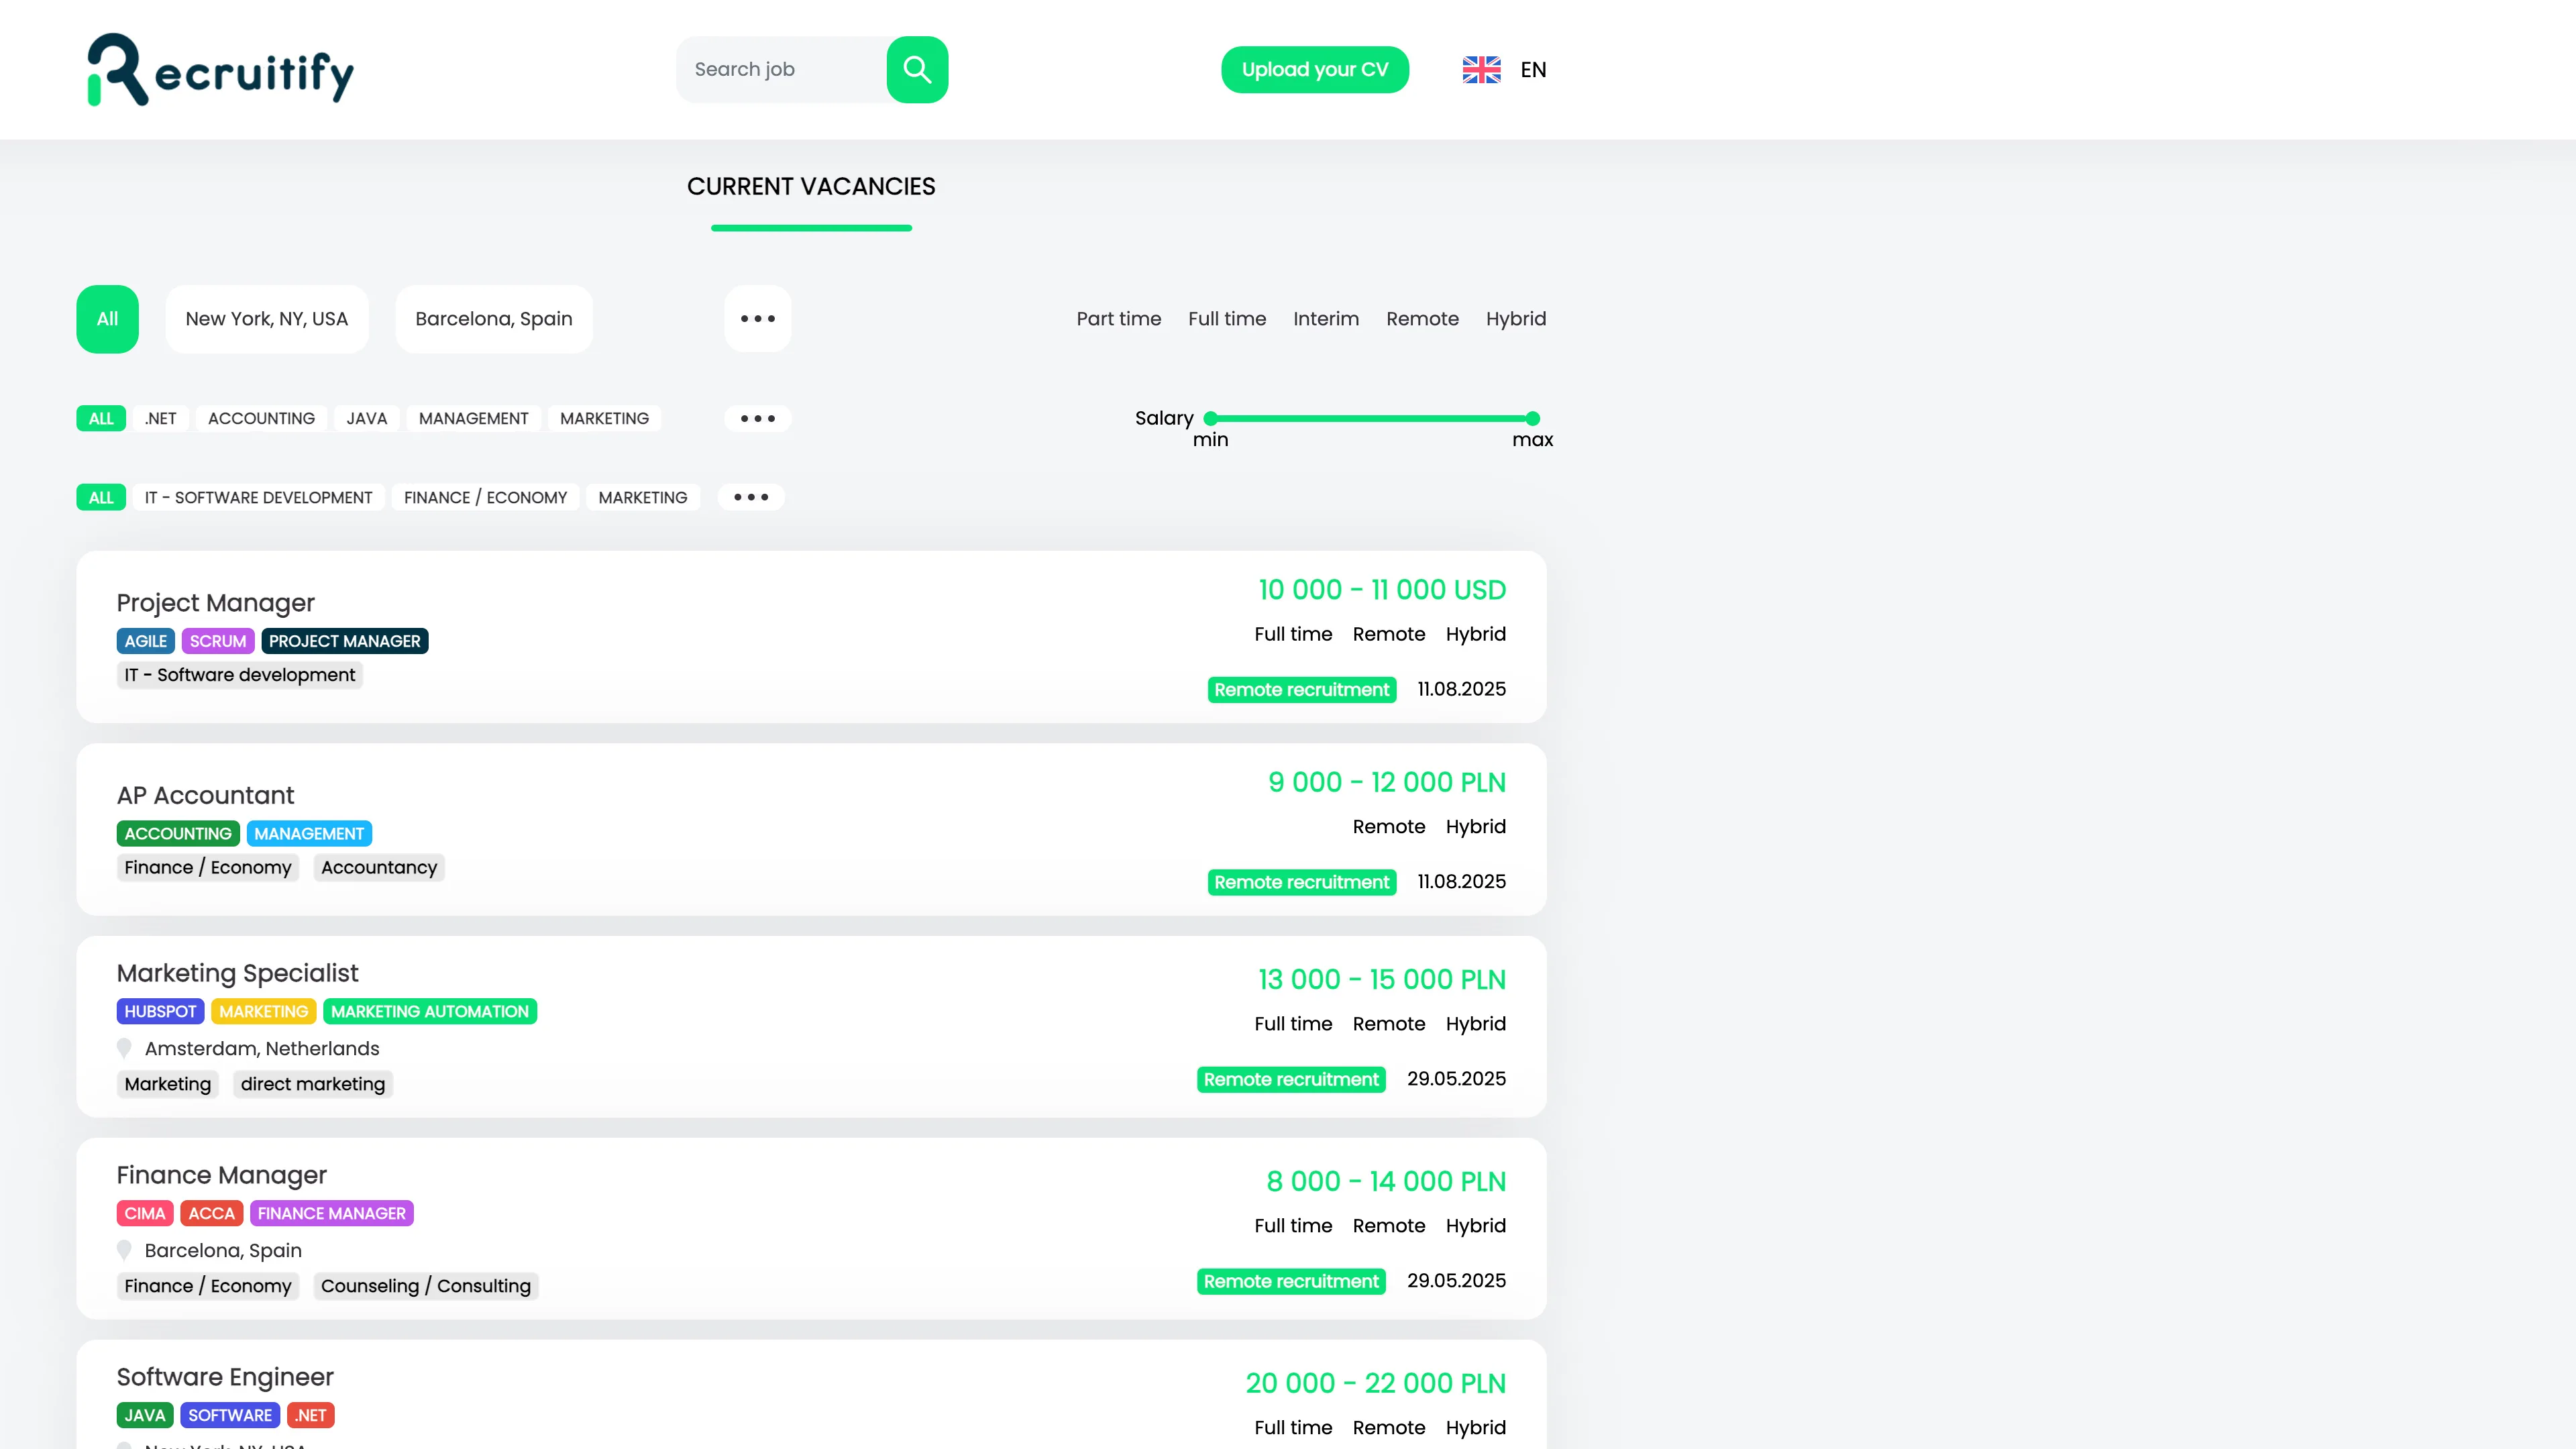Toggle the Remote work type filter
The height and width of the screenshot is (1449, 2576).
1421,318
